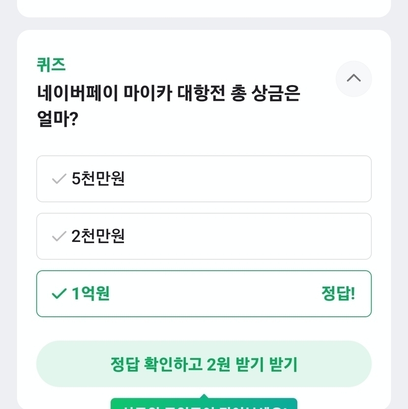
Task: Click the green checkmark icon beside 1억원
Action: [x=58, y=294]
